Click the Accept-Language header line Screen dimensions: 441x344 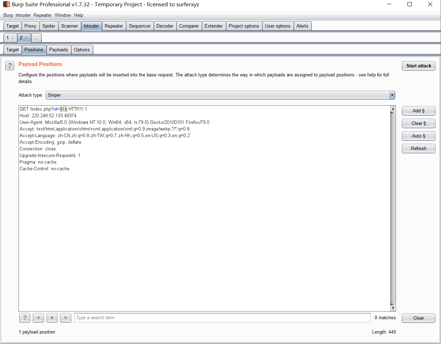tap(105, 136)
